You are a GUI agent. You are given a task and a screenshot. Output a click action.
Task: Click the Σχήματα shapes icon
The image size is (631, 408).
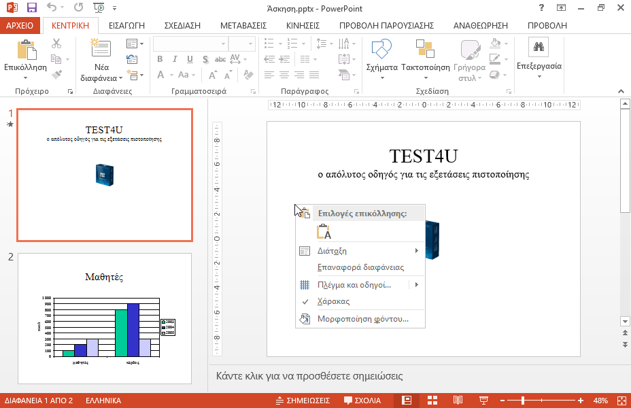[x=381, y=49]
